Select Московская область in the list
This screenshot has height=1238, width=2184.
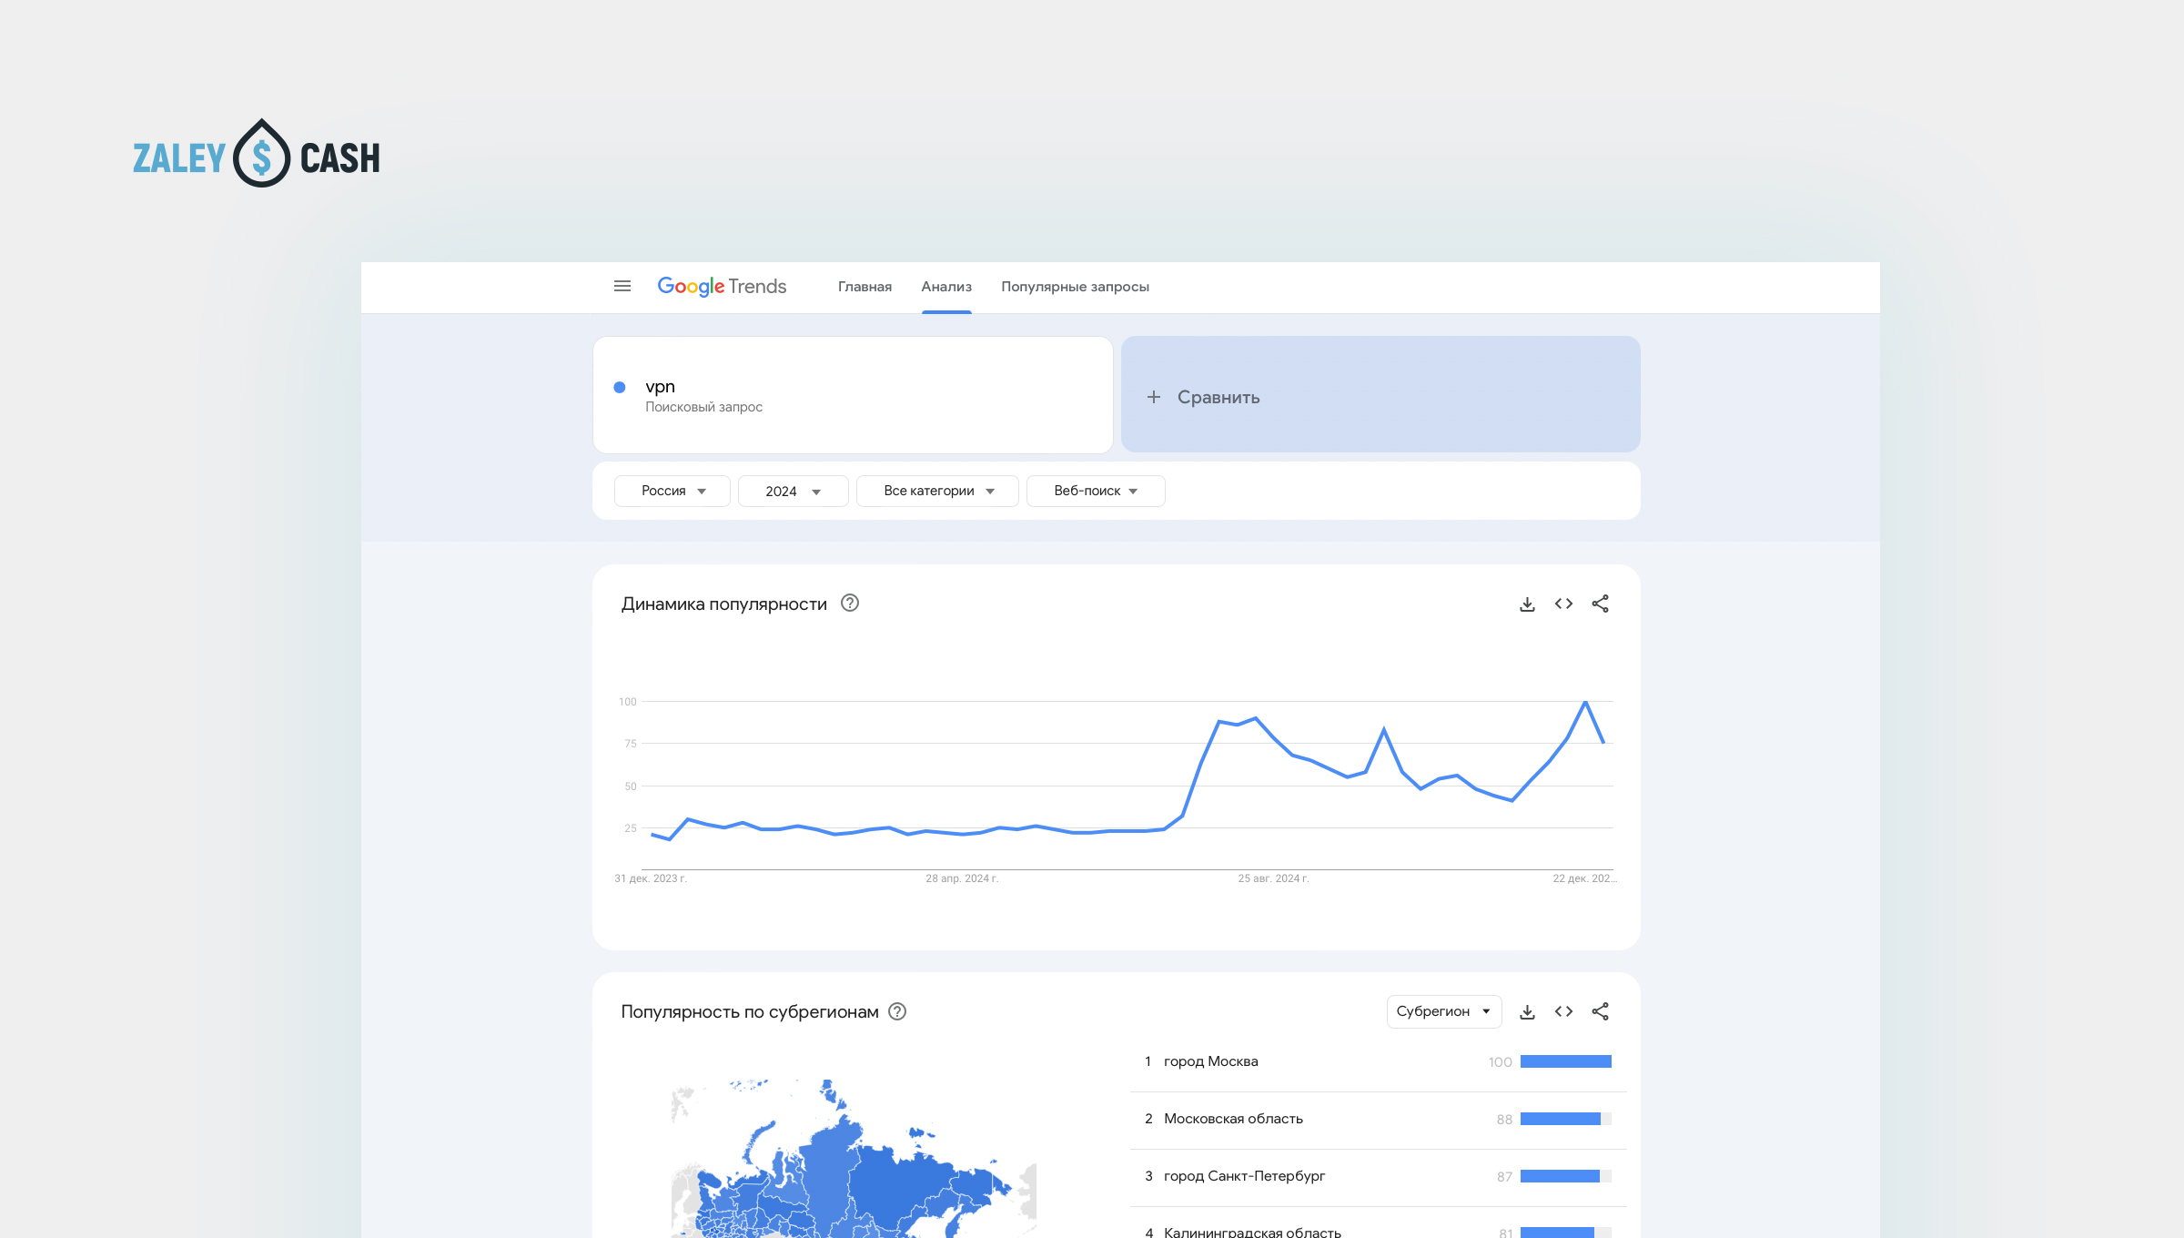1233,1119
